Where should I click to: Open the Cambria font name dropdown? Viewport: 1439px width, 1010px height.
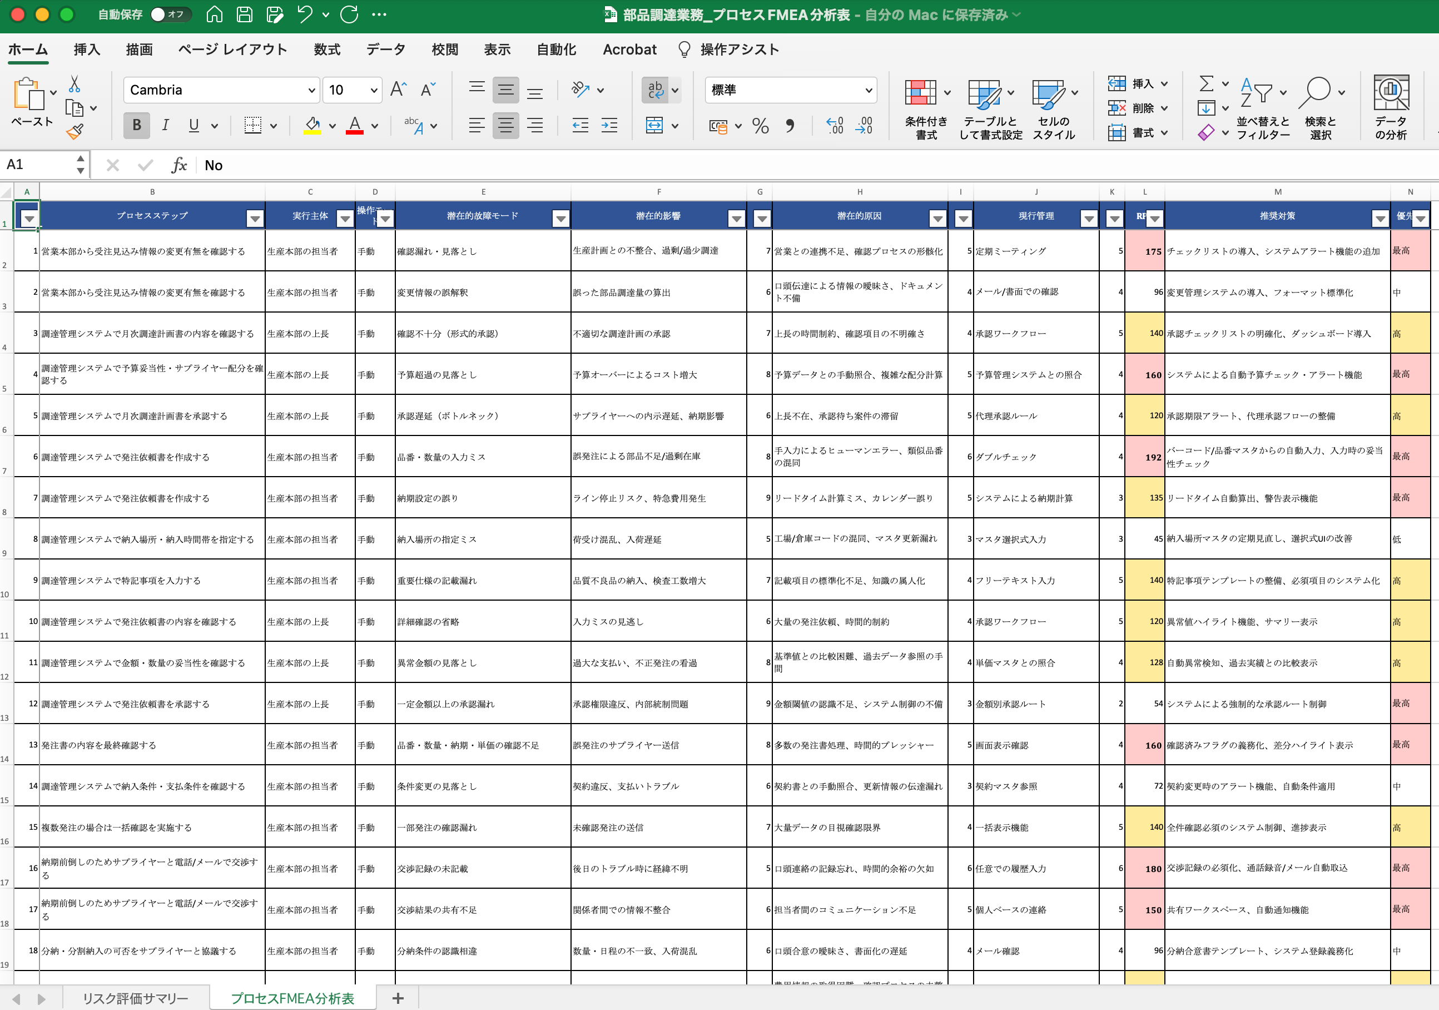click(311, 90)
